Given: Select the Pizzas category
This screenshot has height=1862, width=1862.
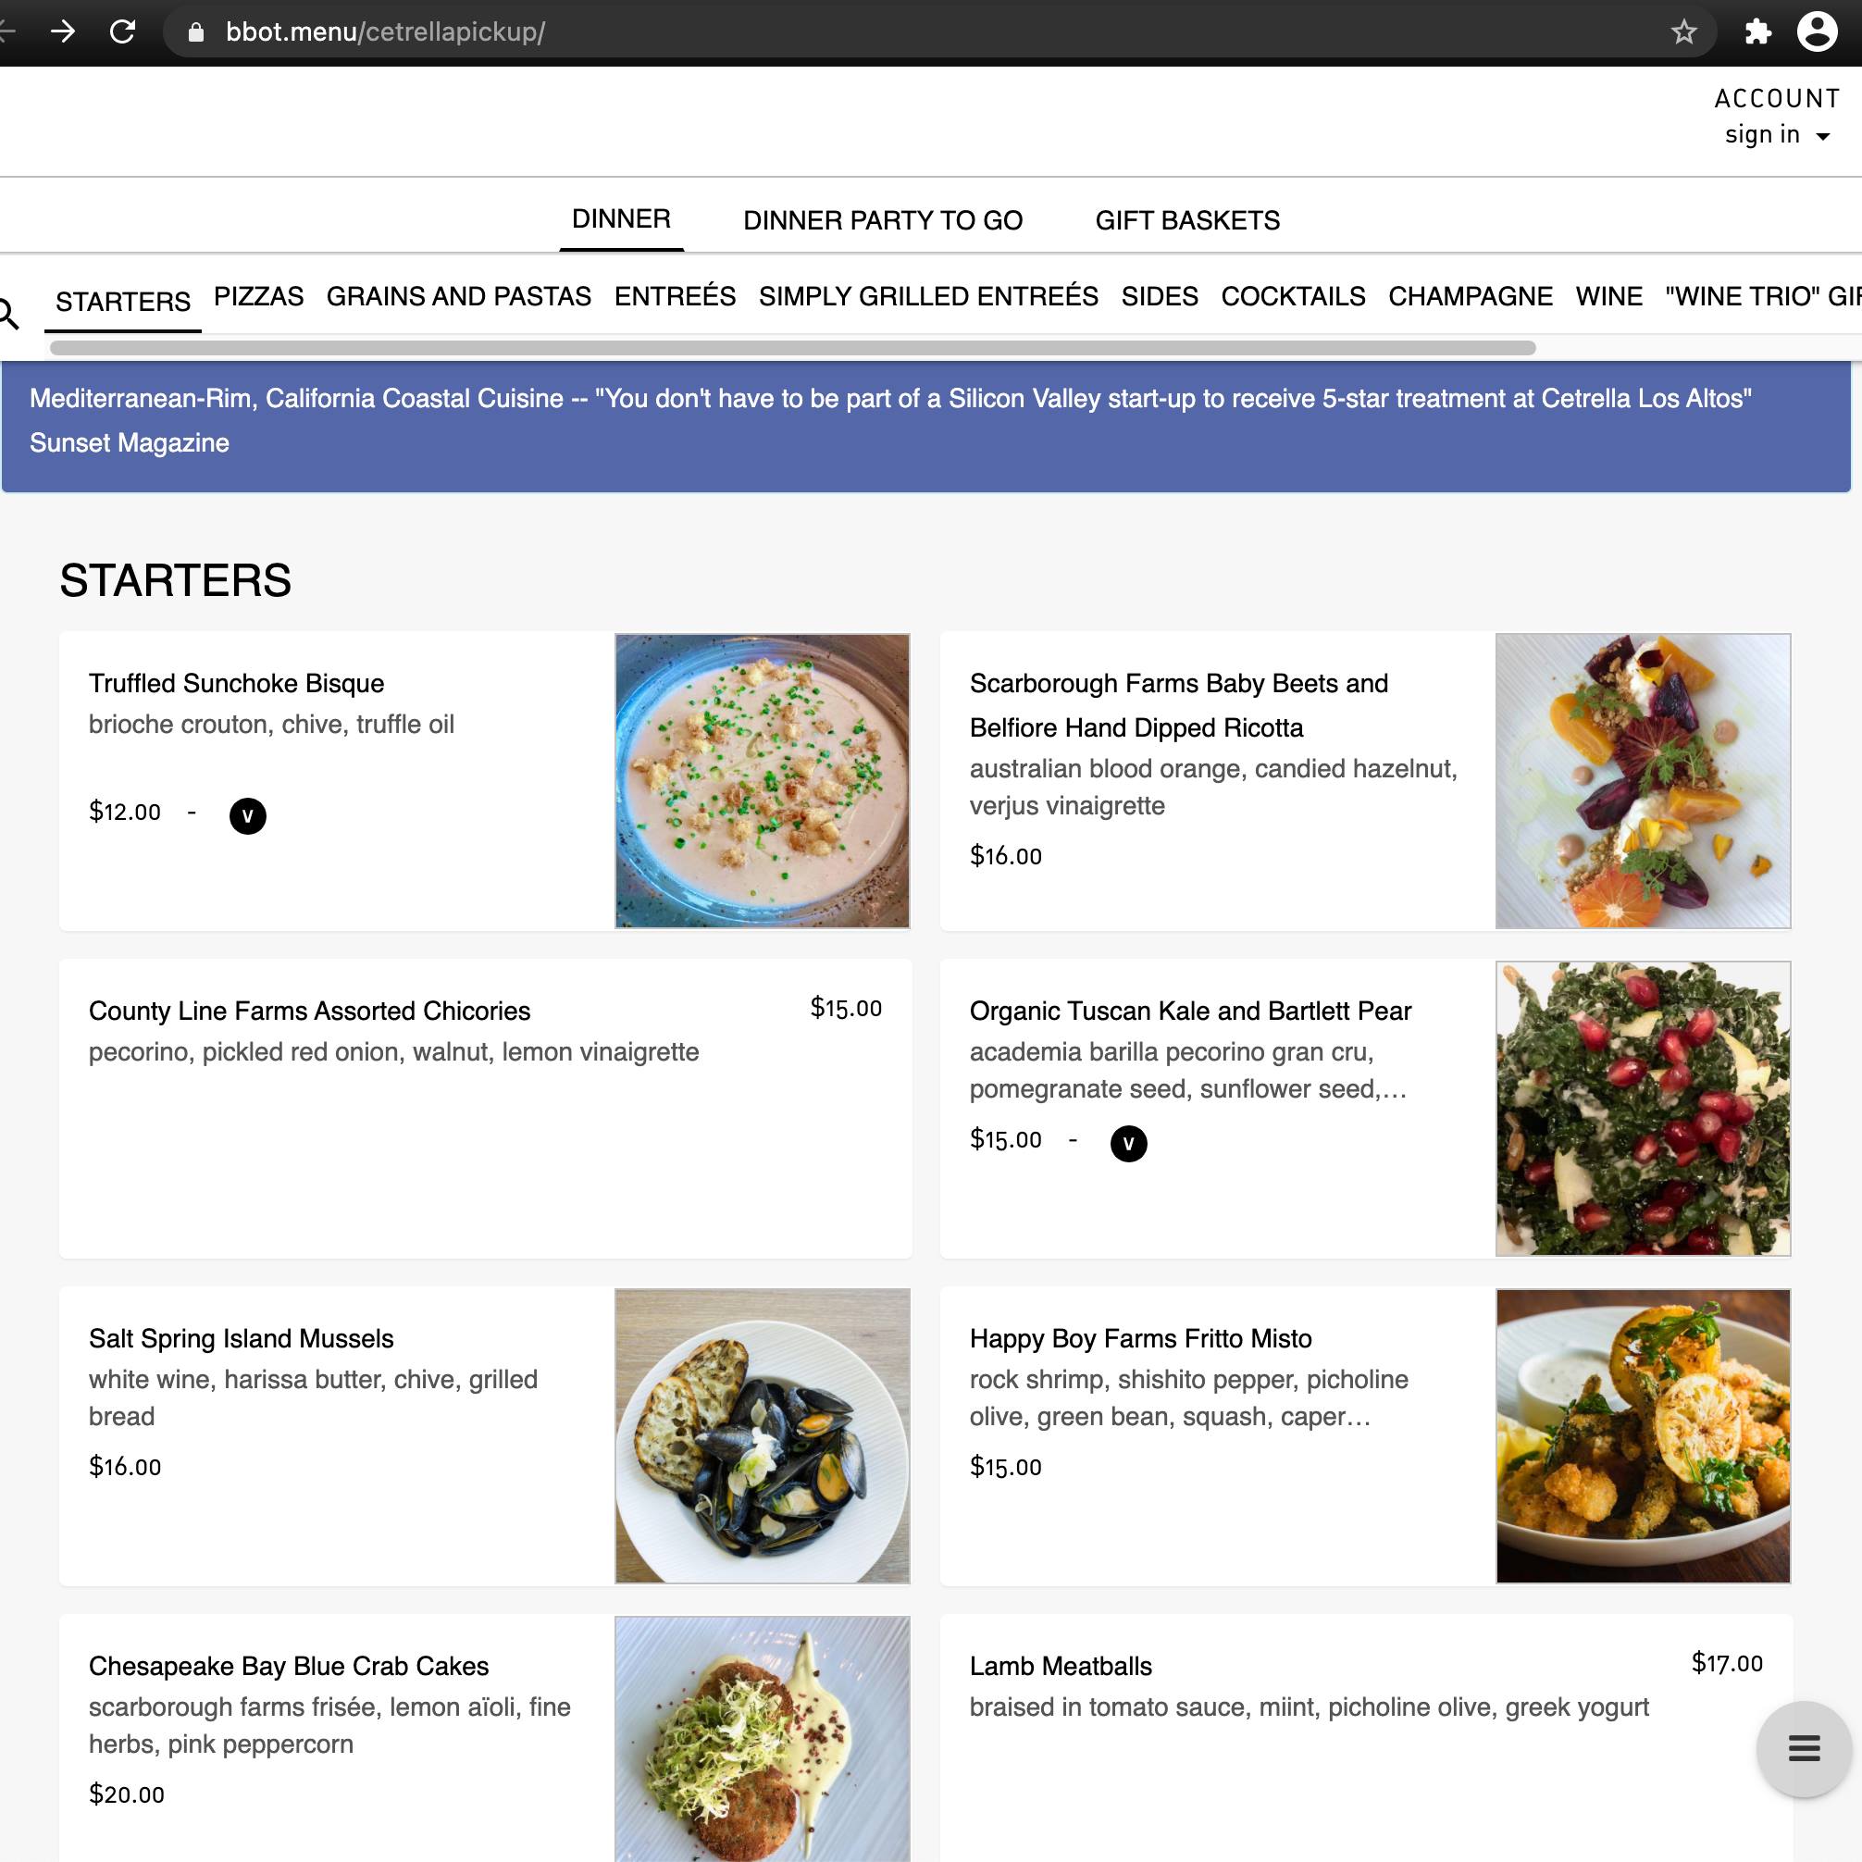Looking at the screenshot, I should (258, 296).
